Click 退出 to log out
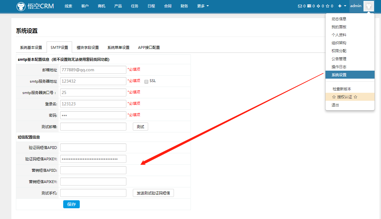The image size is (381, 219). tap(335, 105)
